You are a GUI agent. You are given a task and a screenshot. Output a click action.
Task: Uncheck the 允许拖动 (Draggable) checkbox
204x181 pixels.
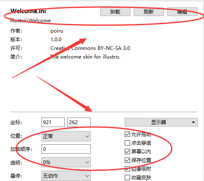127,134
